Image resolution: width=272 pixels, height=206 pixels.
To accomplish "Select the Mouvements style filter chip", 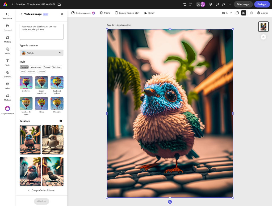I will 36,67.
